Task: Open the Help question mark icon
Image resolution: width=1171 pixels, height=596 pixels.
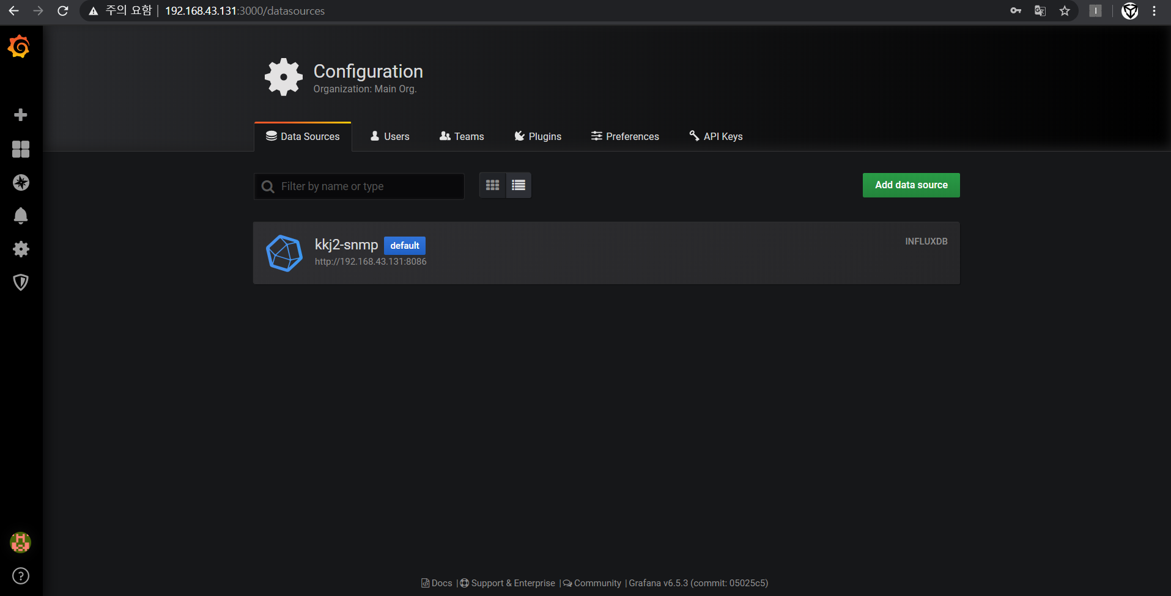Action: [21, 576]
